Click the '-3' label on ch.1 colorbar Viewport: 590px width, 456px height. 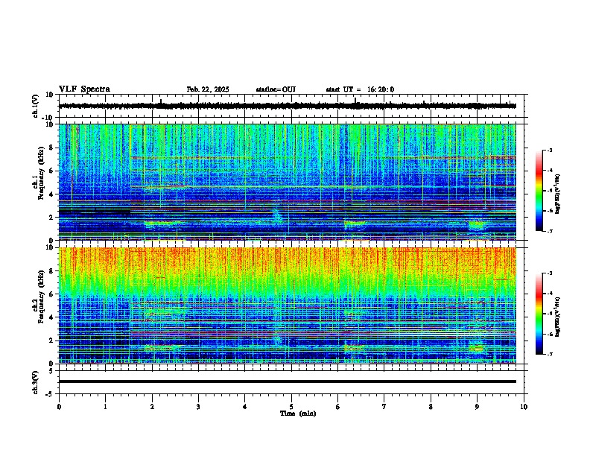[549, 151]
